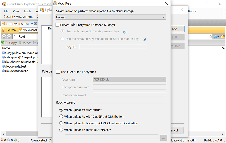The width and height of the screenshot is (226, 143).
Task: Choose upload to bucket EXCEPT CloudFront Distribution
Action: tap(61, 123)
